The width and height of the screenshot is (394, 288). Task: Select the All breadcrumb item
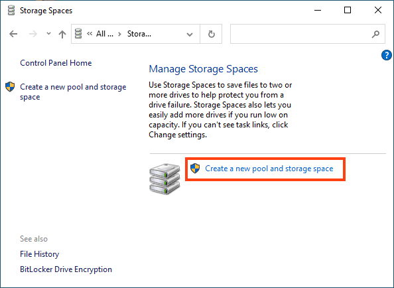tap(105, 34)
